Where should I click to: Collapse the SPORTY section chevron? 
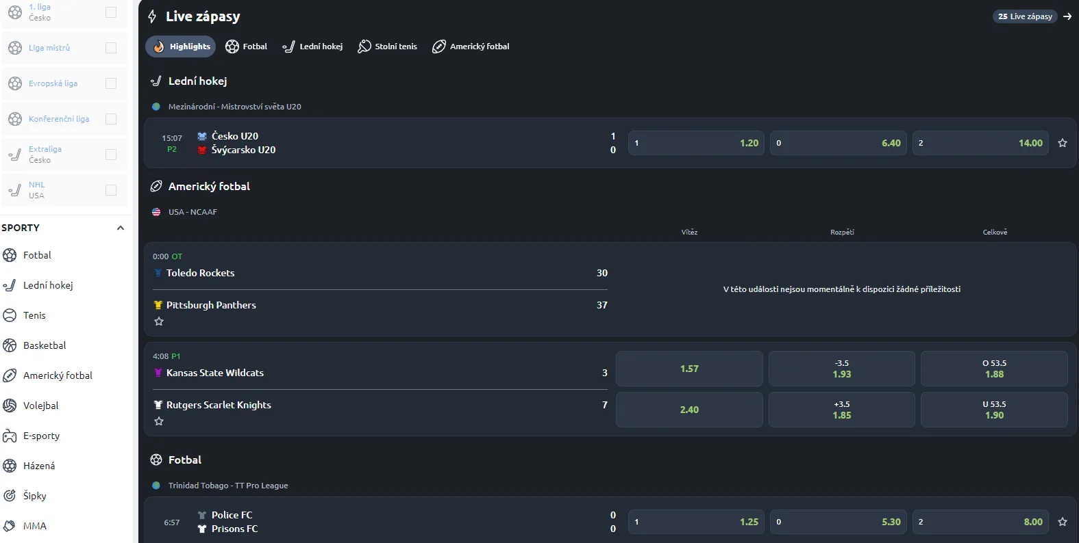pos(121,228)
